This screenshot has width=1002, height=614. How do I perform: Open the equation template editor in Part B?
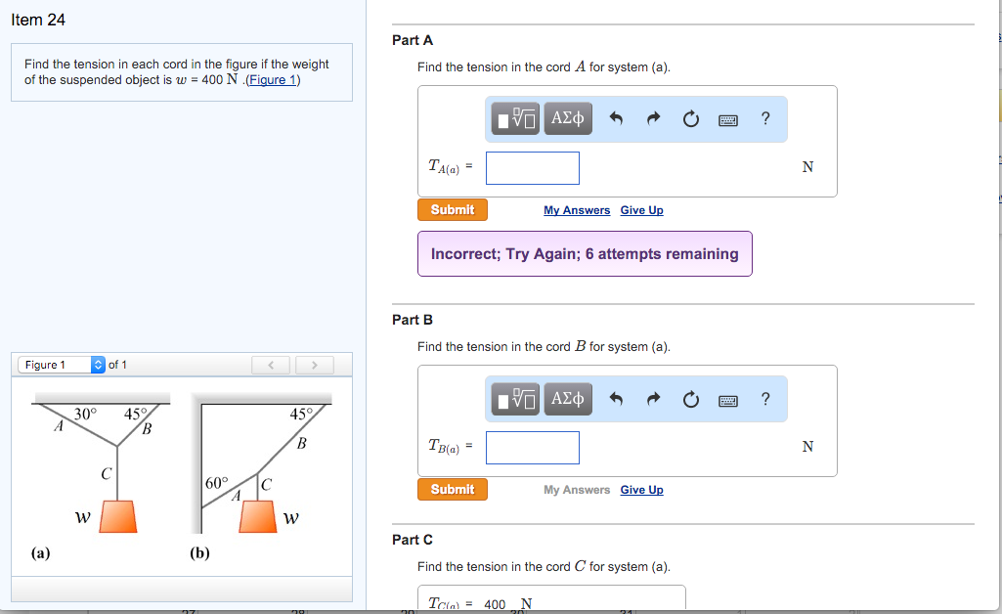point(513,398)
